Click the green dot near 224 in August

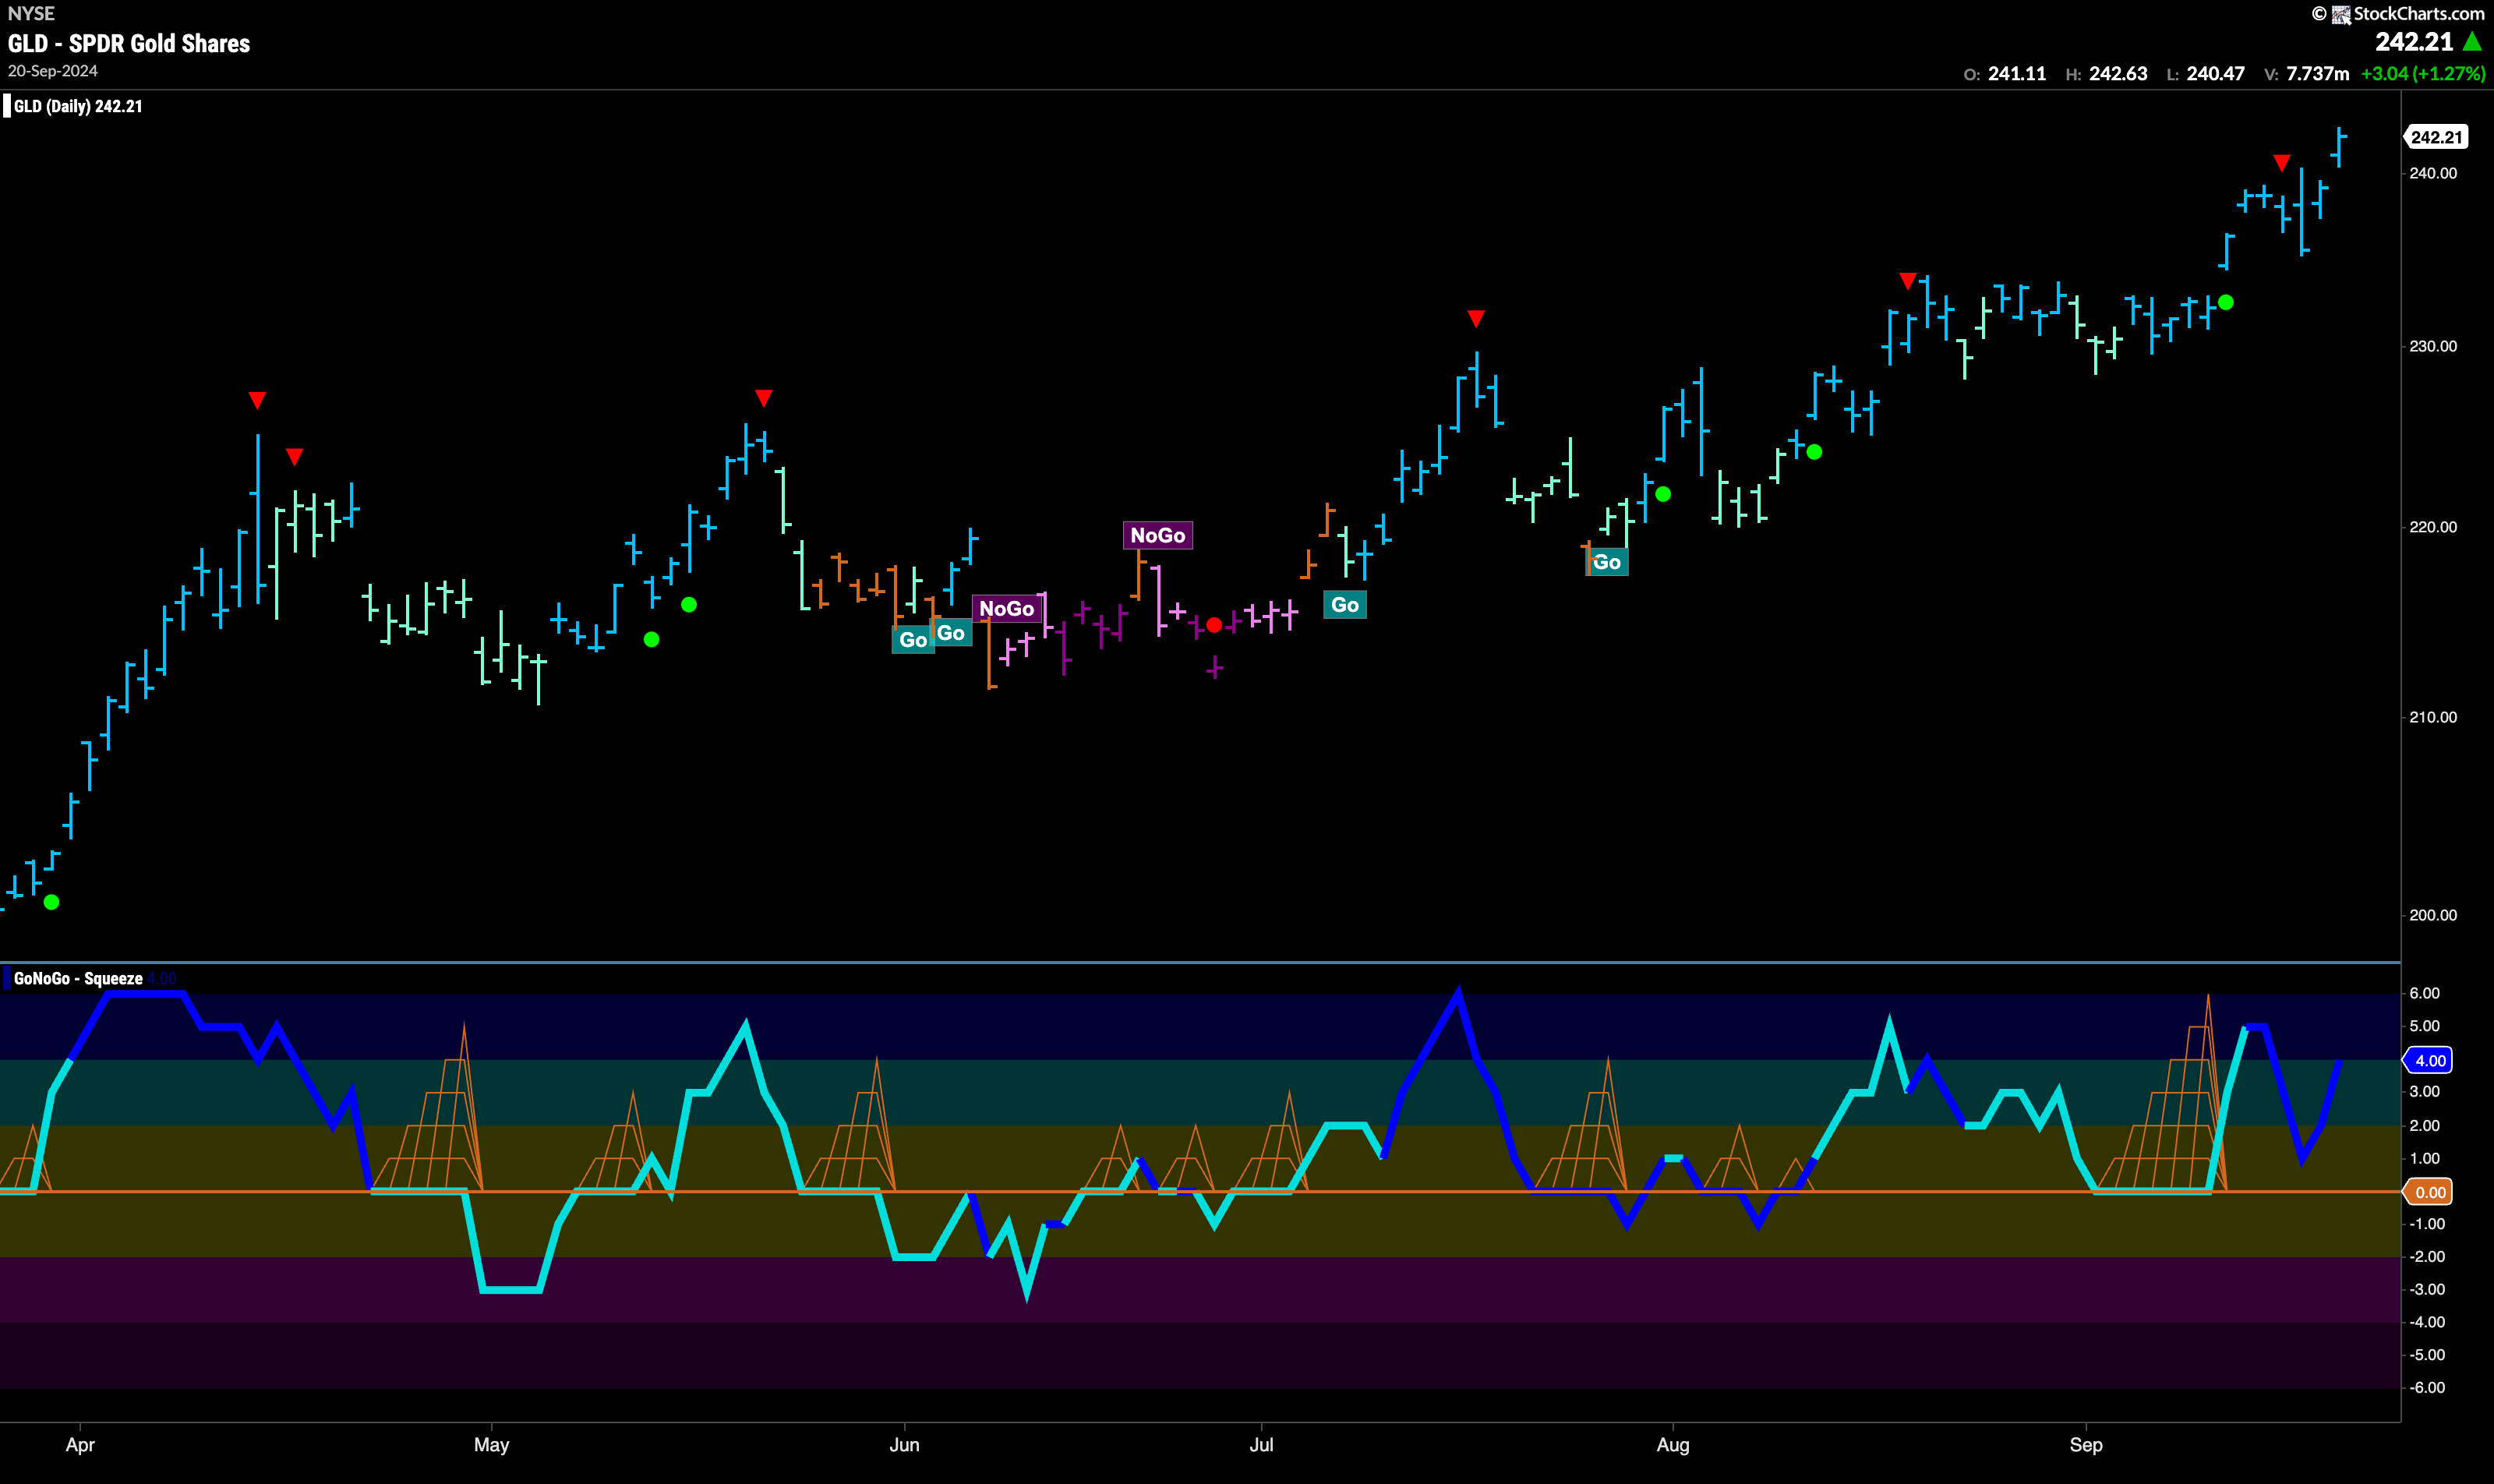click(x=1814, y=452)
